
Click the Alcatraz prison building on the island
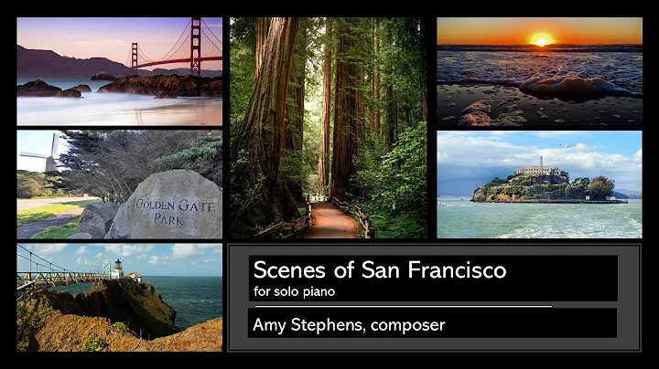[537, 170]
